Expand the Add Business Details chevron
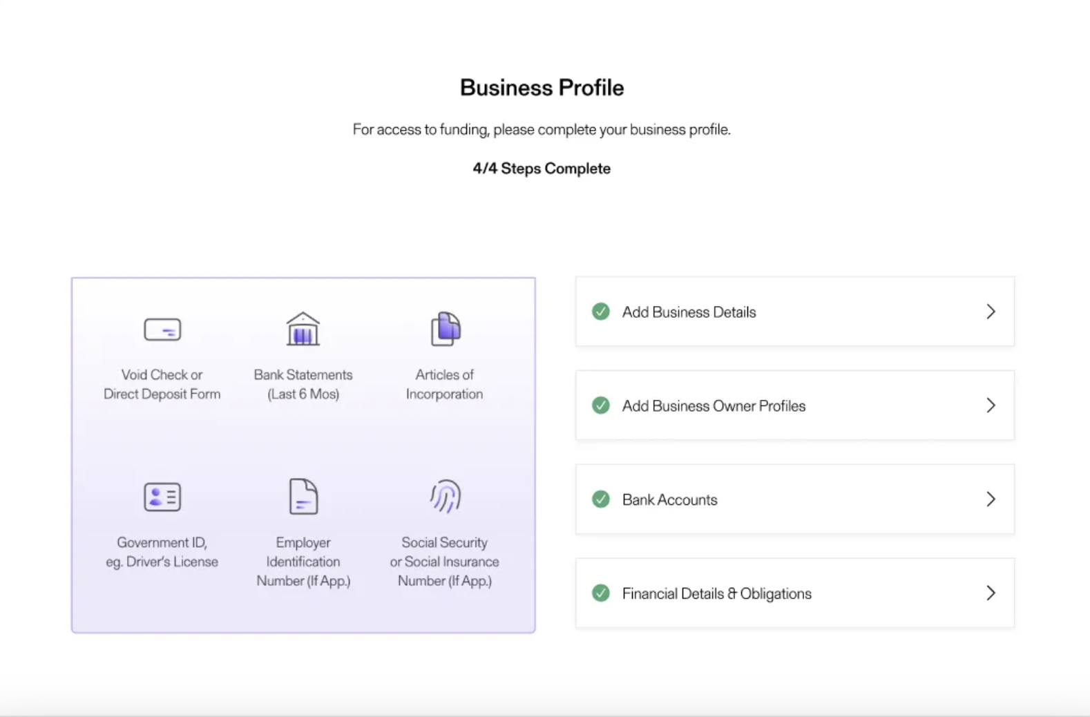The width and height of the screenshot is (1090, 717). tap(991, 312)
